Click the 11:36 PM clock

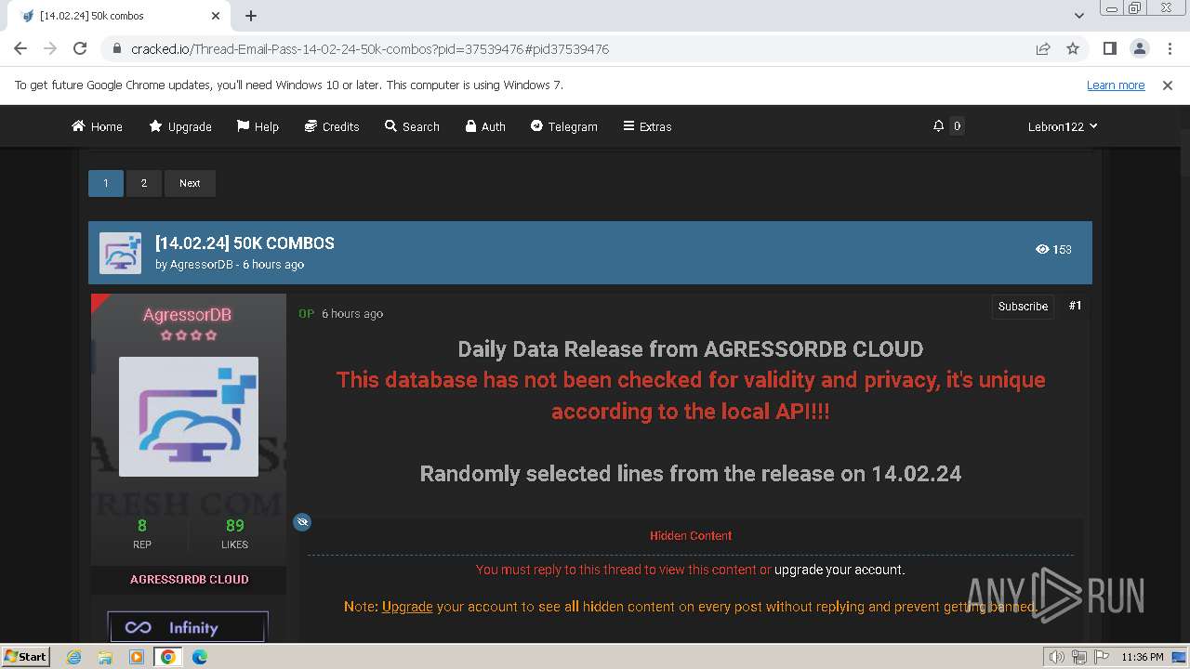tap(1143, 657)
